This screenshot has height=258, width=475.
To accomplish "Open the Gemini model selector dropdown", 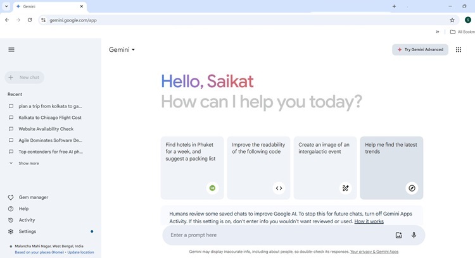I will 122,50.
